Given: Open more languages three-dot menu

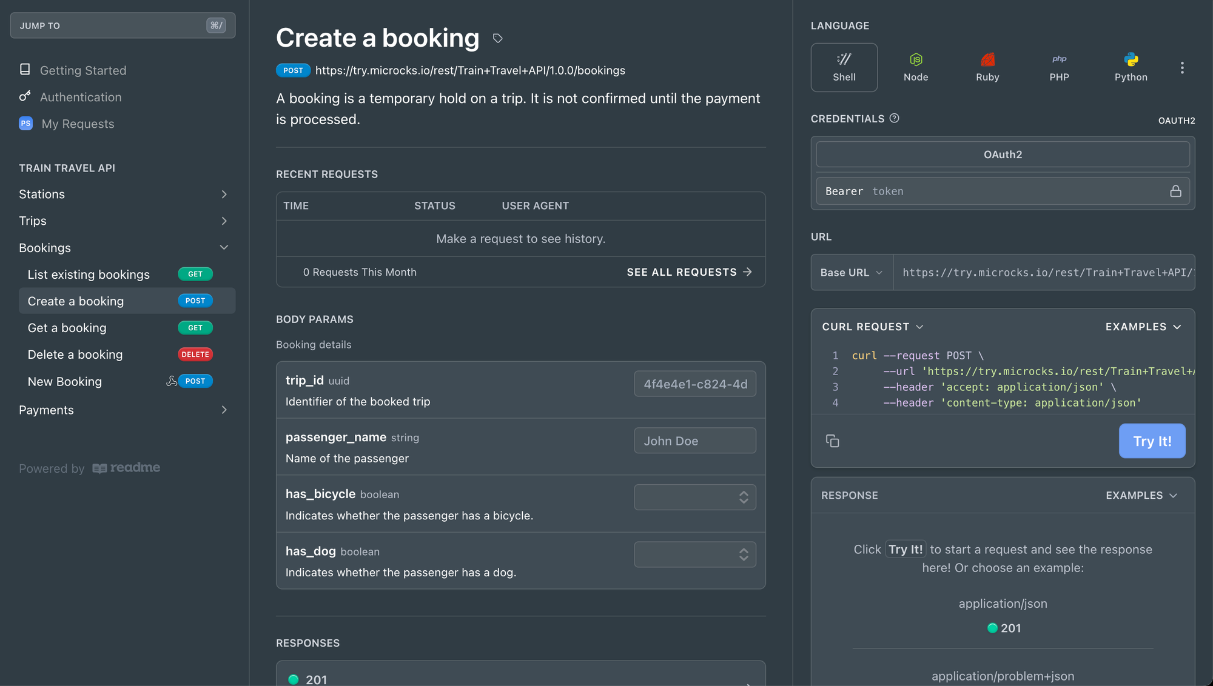Looking at the screenshot, I should click(x=1182, y=68).
